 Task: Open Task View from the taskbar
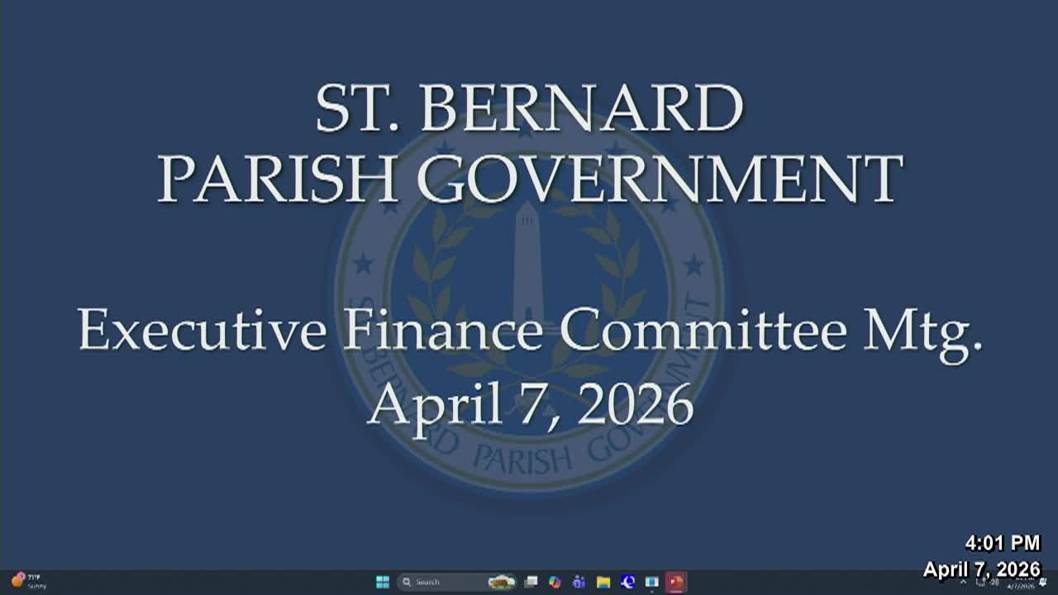coord(531,582)
